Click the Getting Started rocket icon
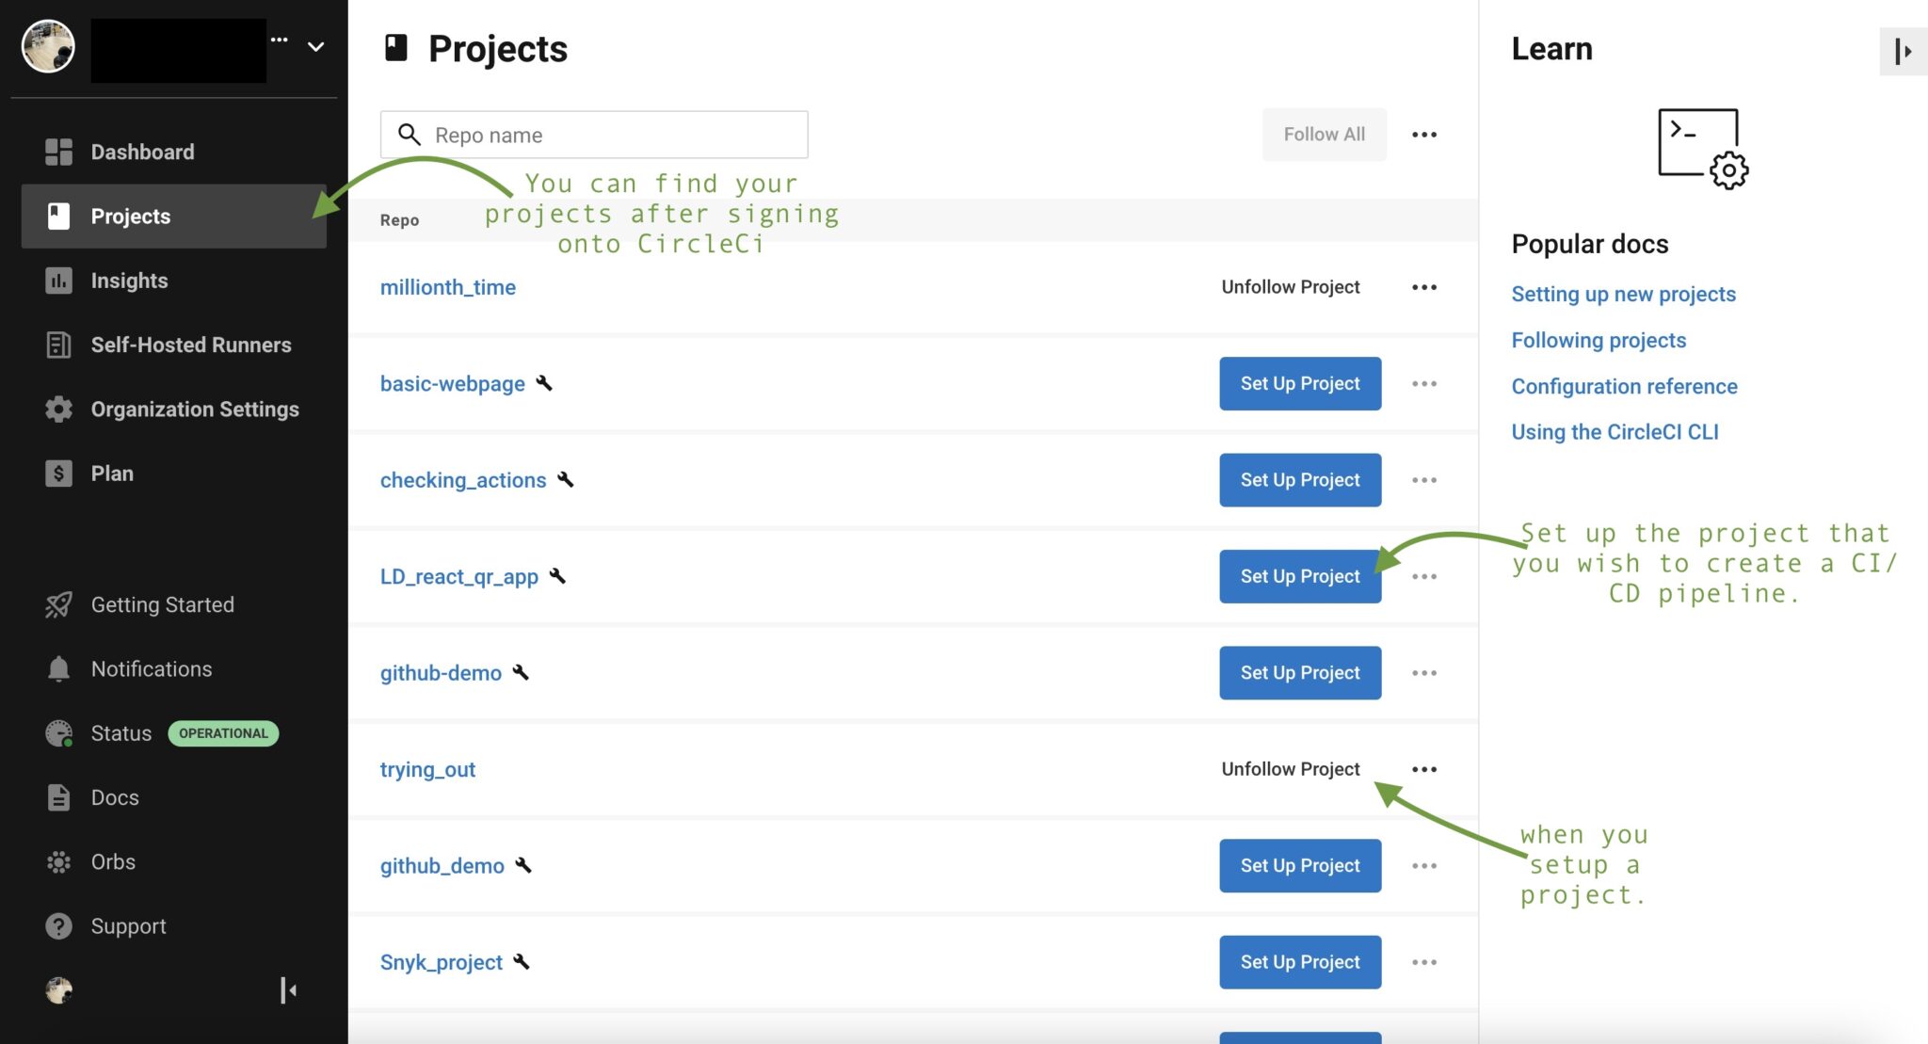Image resolution: width=1928 pixels, height=1044 pixels. 58,604
